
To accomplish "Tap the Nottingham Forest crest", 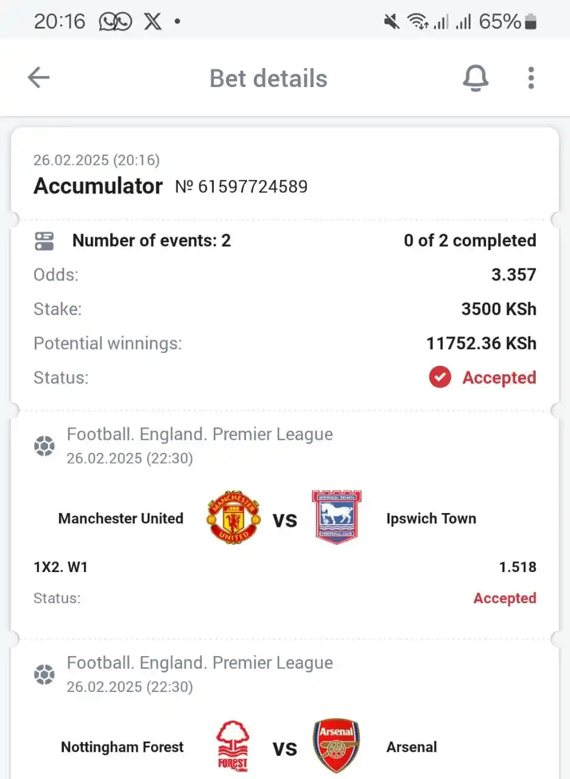I will 233,747.
